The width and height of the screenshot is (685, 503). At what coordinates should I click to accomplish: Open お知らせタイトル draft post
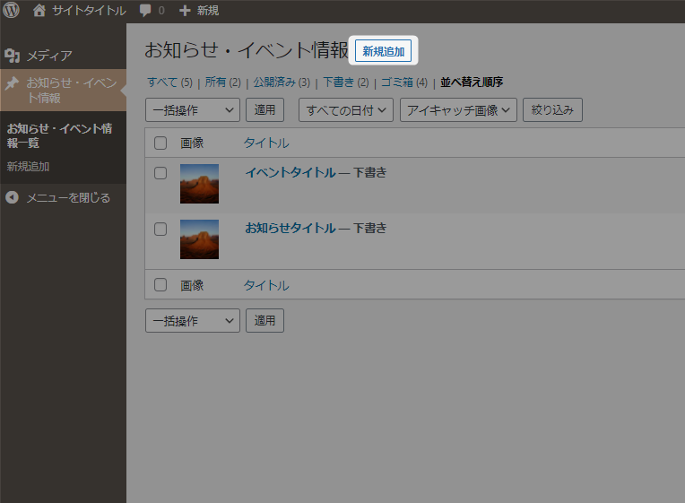tap(290, 228)
